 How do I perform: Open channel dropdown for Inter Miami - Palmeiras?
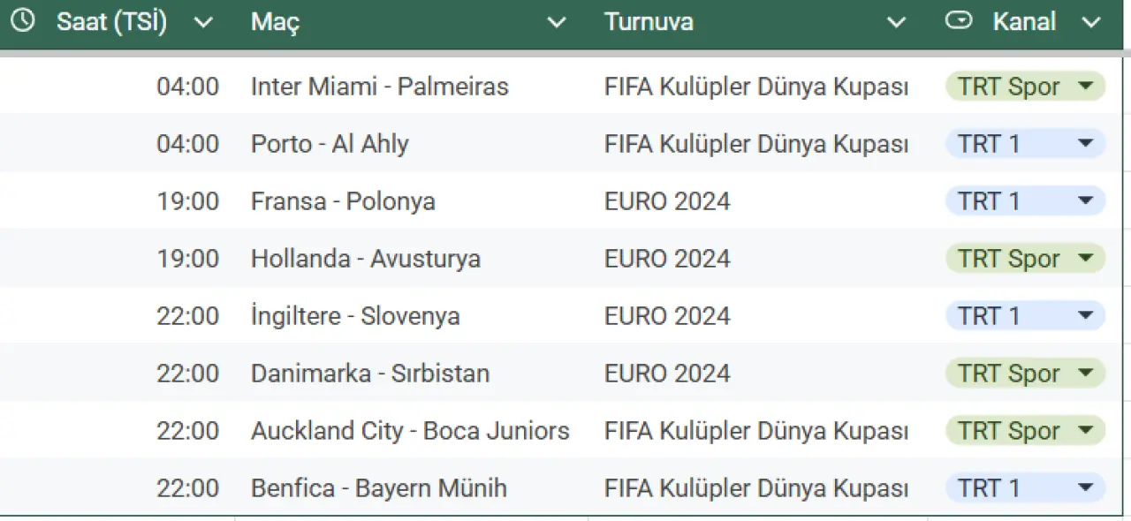(1086, 87)
